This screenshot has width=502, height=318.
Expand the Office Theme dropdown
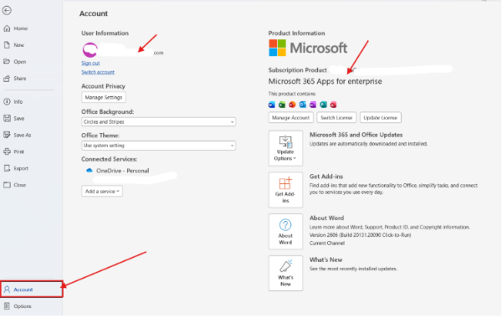(x=158, y=146)
